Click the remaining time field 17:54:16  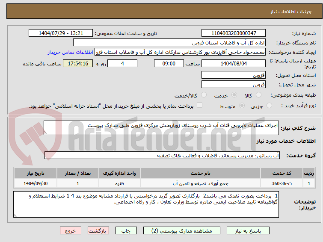point(78,63)
